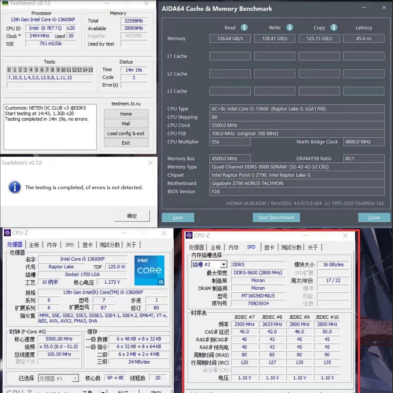Viewport: 393px width, 393px height.
Task: Click core speed 5500.00 MHz in CPU-Z
Action: coord(59,339)
